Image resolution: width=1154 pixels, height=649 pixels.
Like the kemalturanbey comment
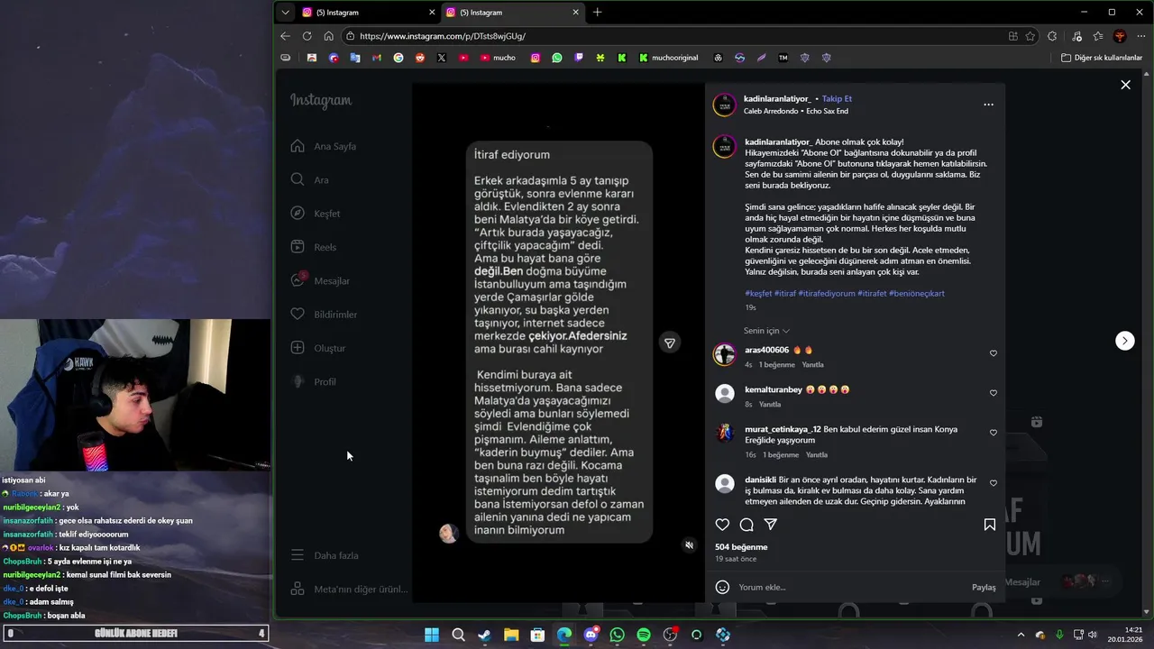click(x=994, y=393)
